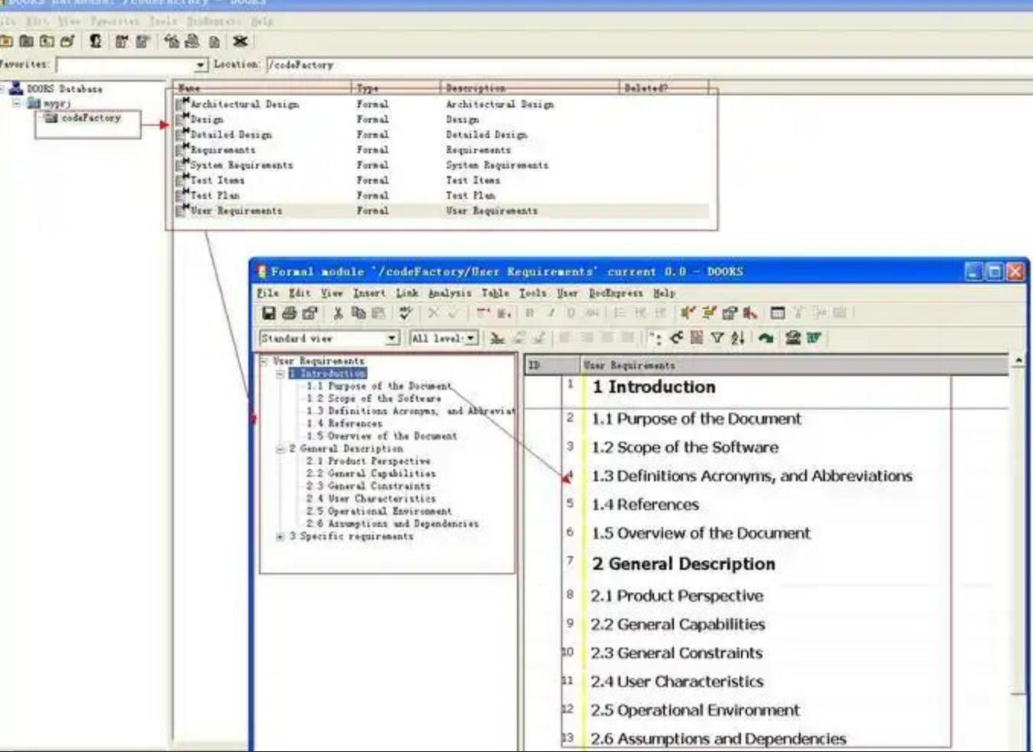Collapse the 2 General Description tree node
The height and width of the screenshot is (752, 1033).
[x=280, y=448]
